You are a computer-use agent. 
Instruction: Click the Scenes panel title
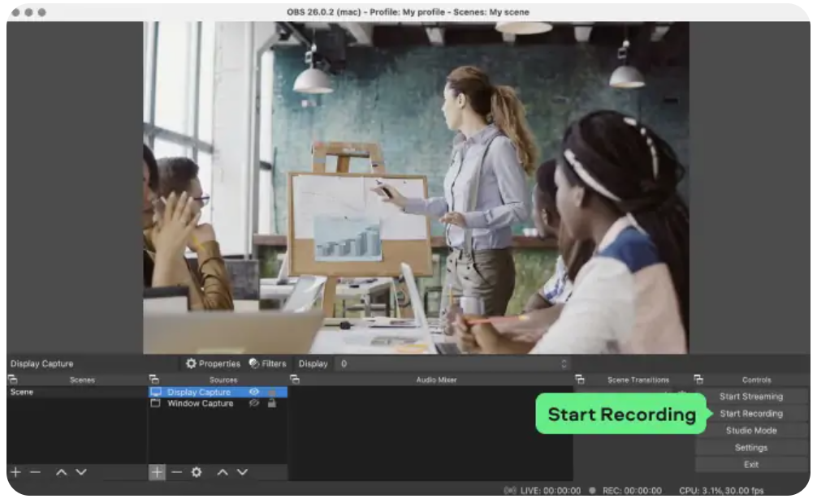pyautogui.click(x=82, y=380)
